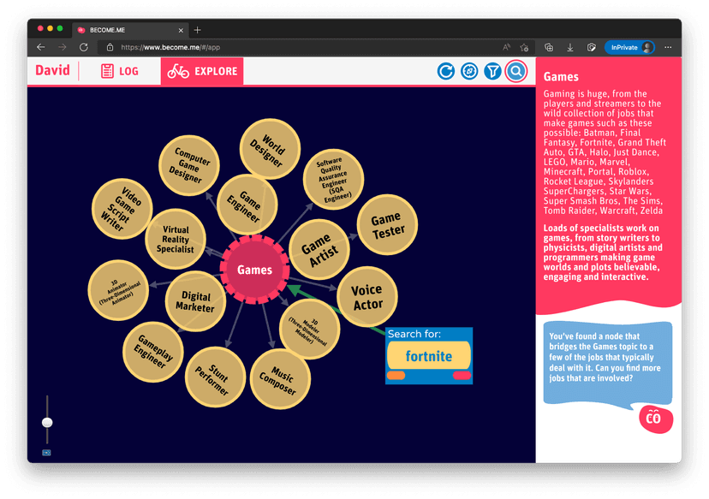
Task: Click the circular refresh map icon
Action: [x=445, y=71]
